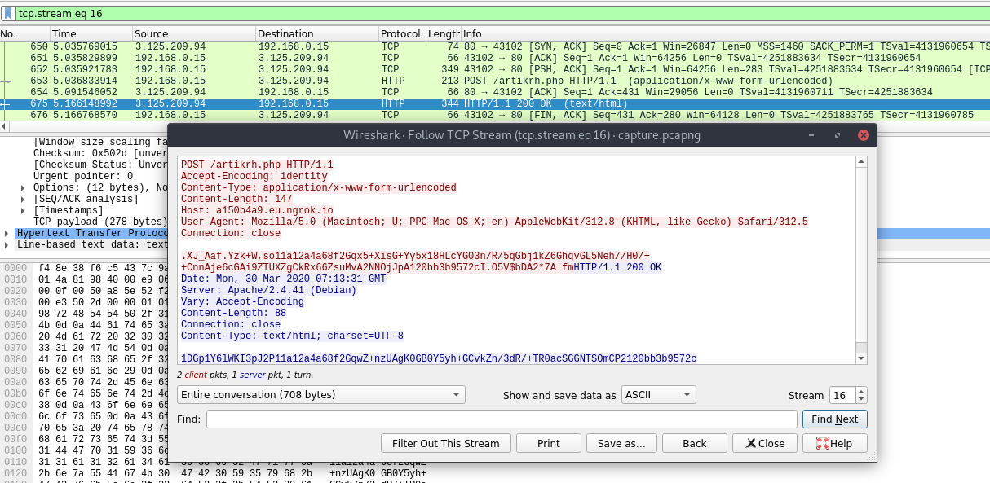Viewport: 990px width, 483px height.
Task: Click Filter Out This Stream button
Action: [445, 443]
